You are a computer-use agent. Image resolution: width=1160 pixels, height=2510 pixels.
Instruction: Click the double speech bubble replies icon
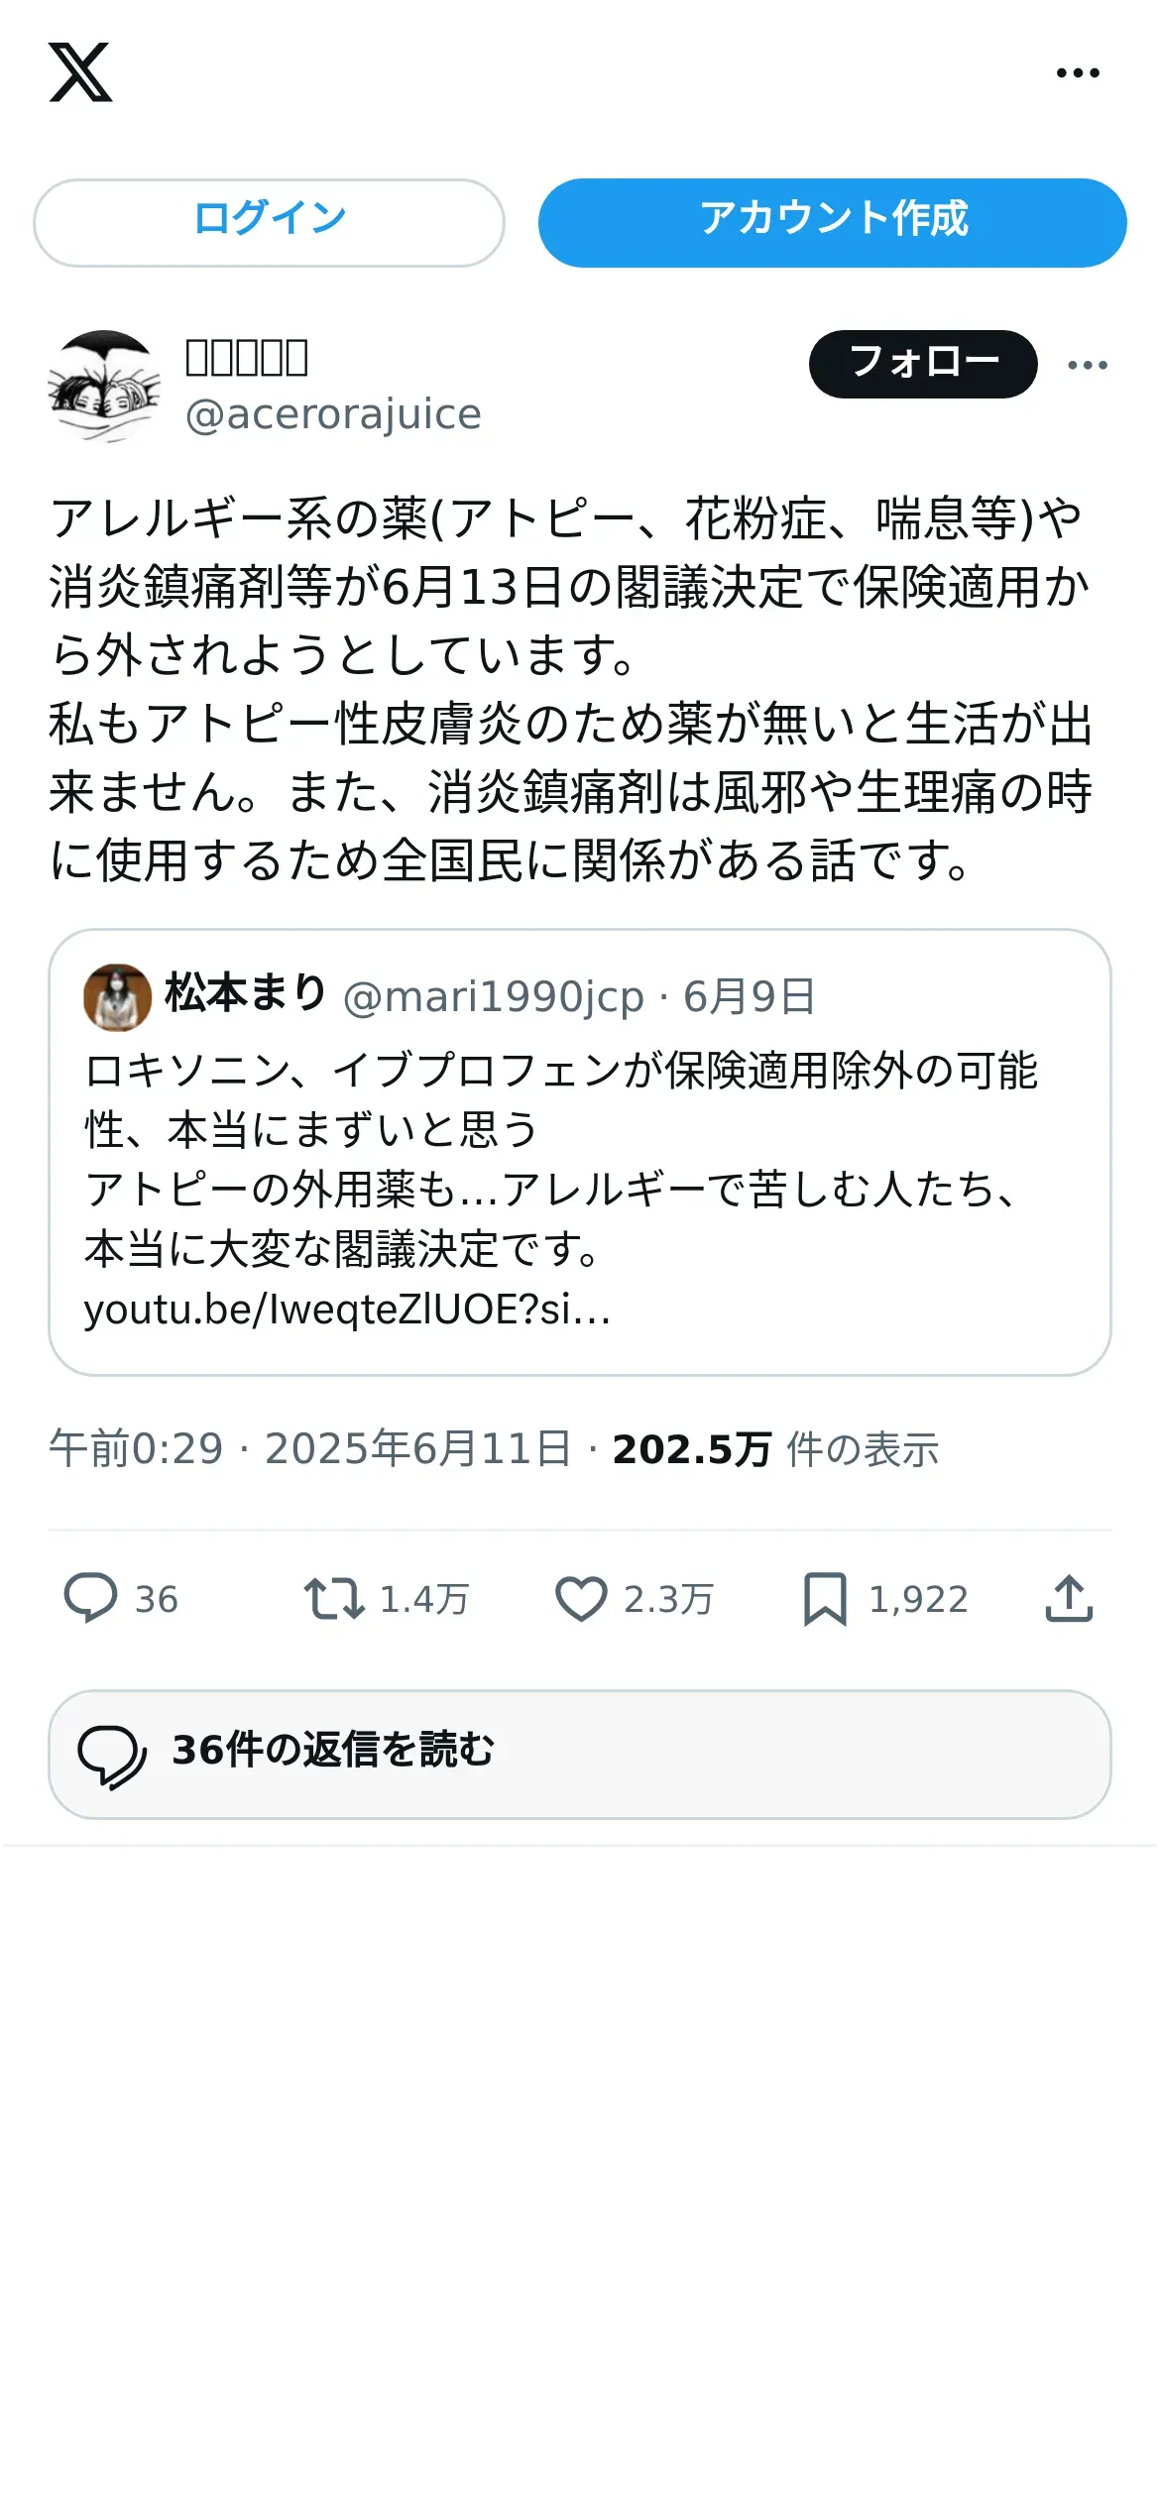(x=112, y=1757)
